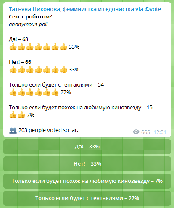This screenshot has width=174, height=208.
Task: Click first thumbs-up emoji under tentacles option
Action: [13, 92]
